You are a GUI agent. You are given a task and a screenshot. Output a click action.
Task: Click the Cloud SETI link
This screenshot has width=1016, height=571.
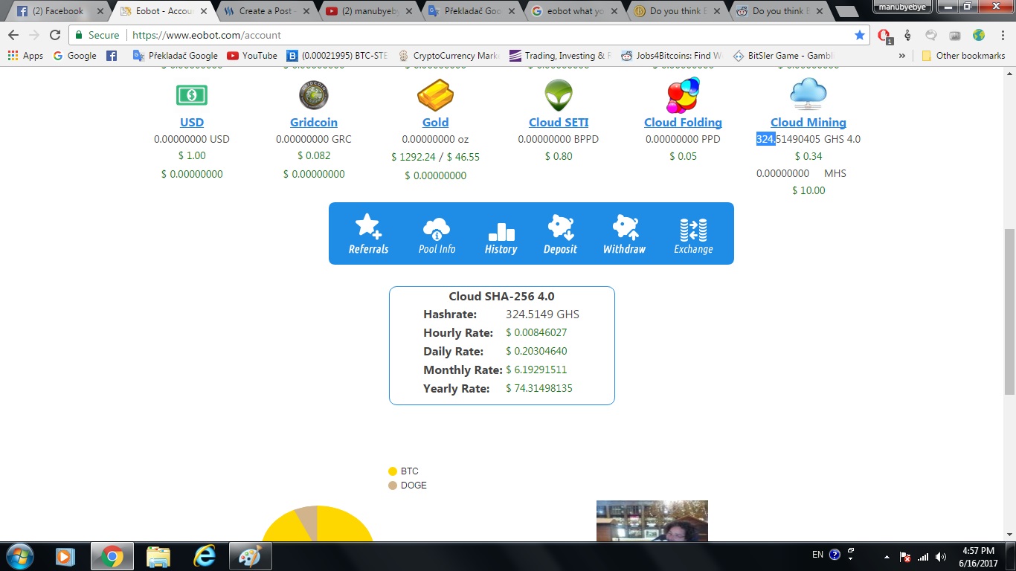coord(559,123)
